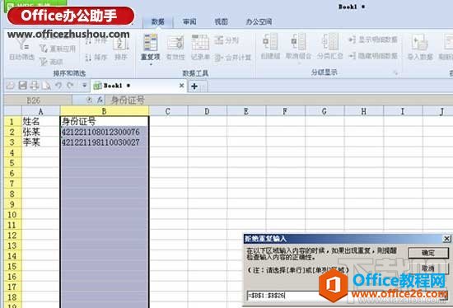
Task: Click the undo arrow icon
Action: coord(58,85)
